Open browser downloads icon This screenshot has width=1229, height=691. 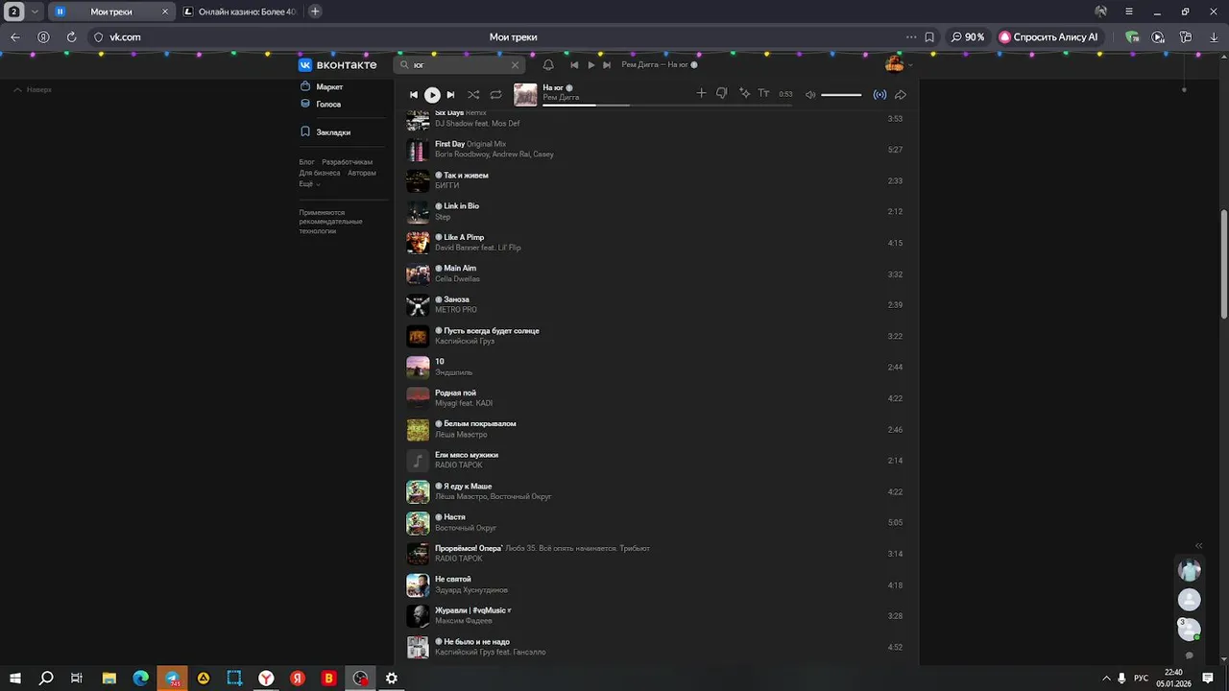coord(1214,37)
